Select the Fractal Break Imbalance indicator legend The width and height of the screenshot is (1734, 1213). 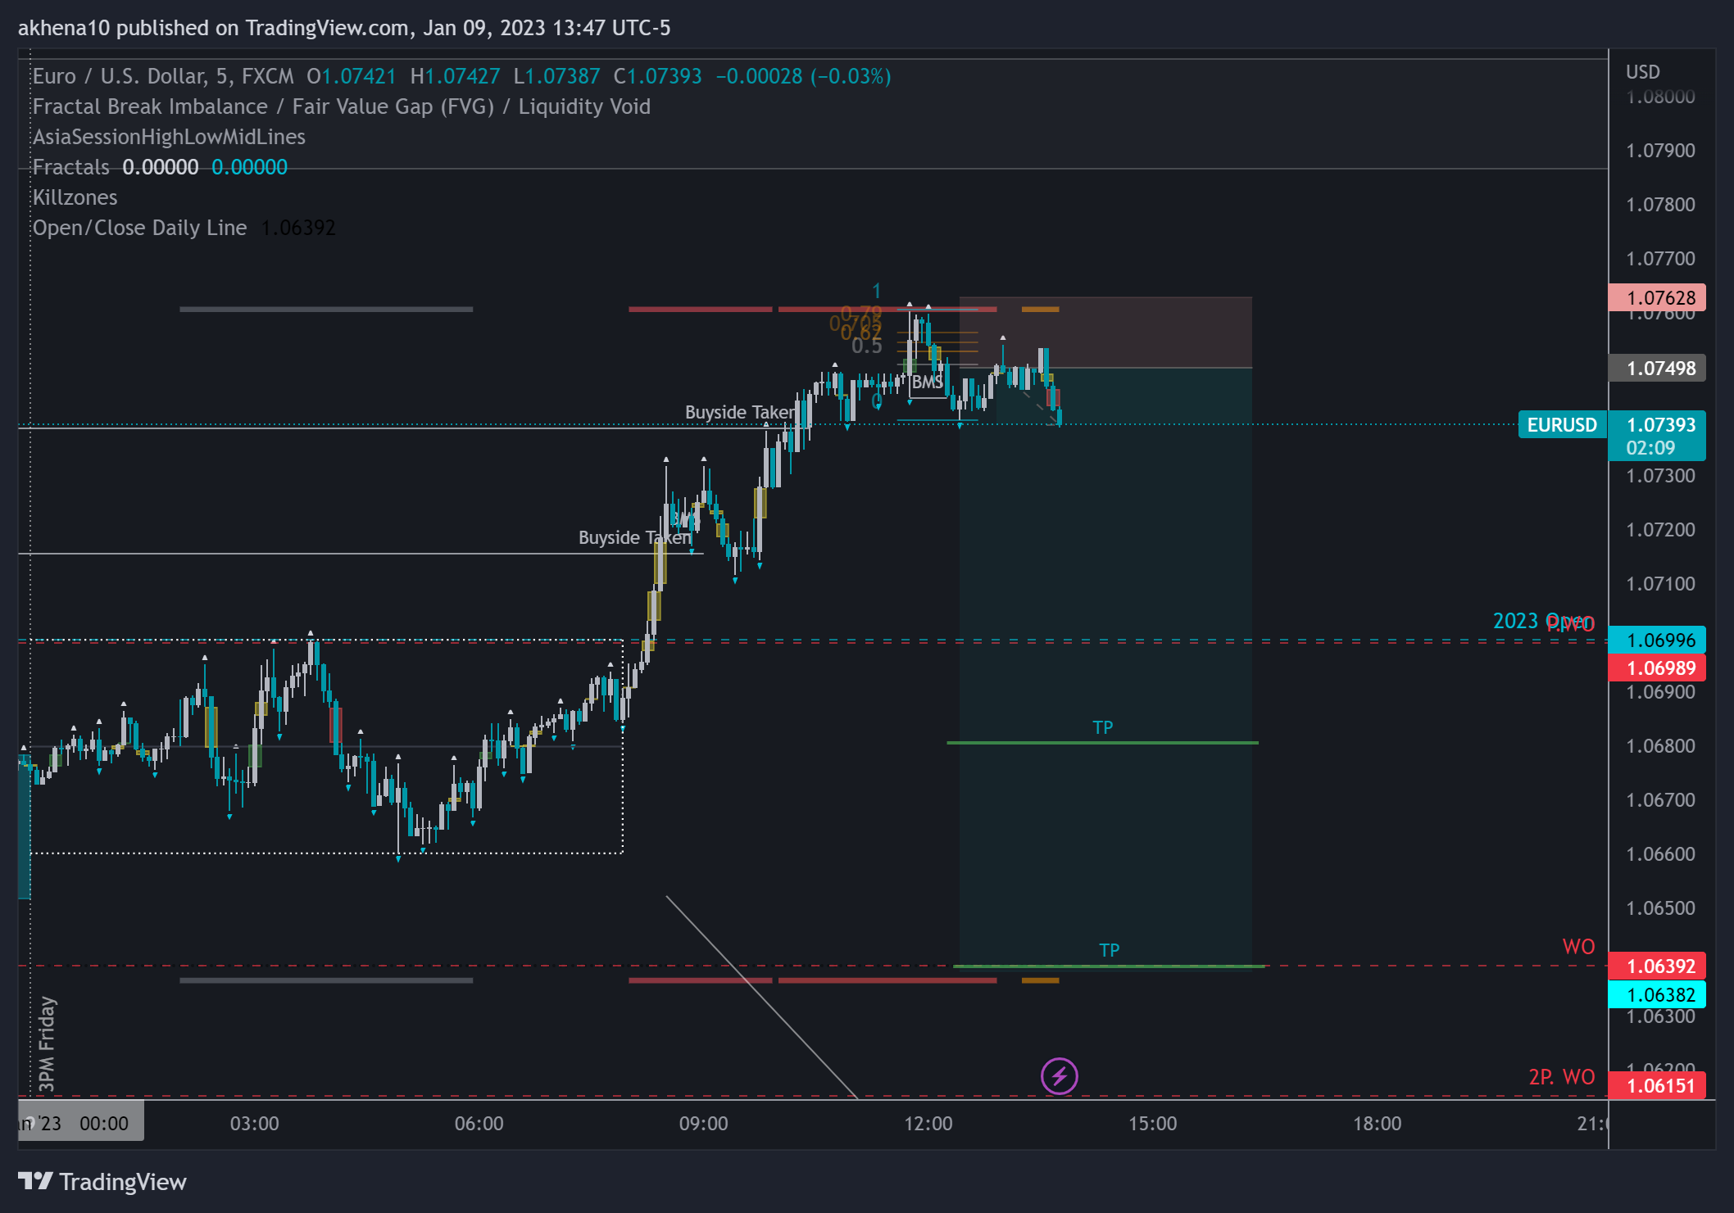(x=342, y=106)
